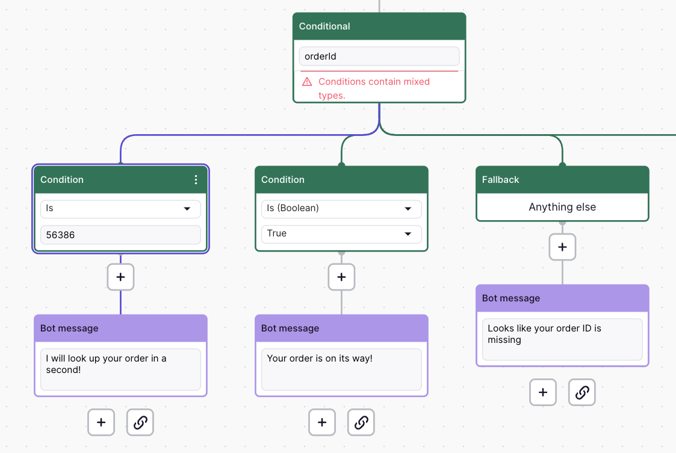Viewport: 676px width, 453px height.
Task: Edit the "Your order is on its way!" message
Action: pyautogui.click(x=341, y=369)
